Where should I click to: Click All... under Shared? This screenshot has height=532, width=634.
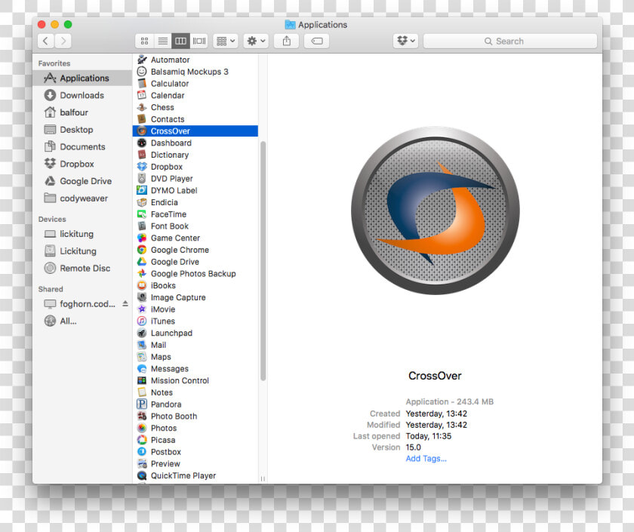pyautogui.click(x=82, y=321)
